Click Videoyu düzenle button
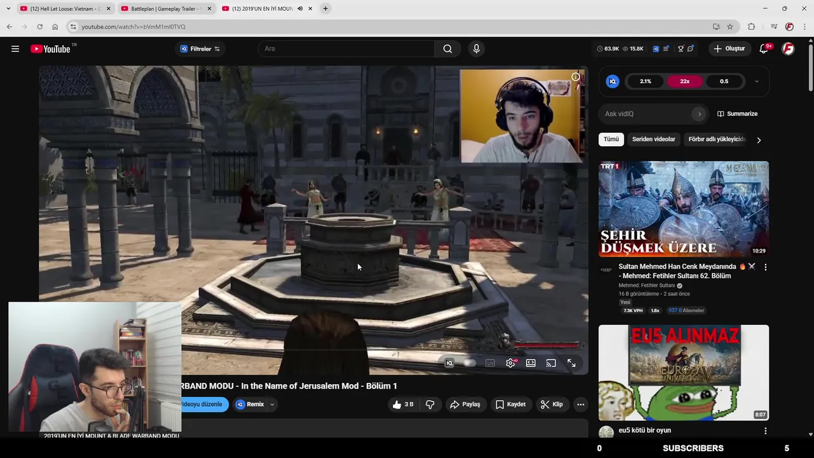Screen dimensions: 814x458 (x=203, y=405)
